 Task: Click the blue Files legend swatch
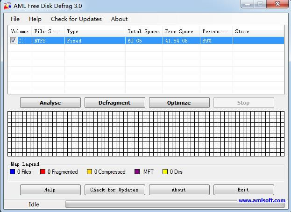pyautogui.click(x=13, y=171)
